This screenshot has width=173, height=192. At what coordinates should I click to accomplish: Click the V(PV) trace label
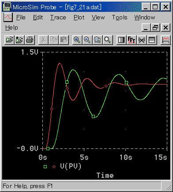(71, 166)
